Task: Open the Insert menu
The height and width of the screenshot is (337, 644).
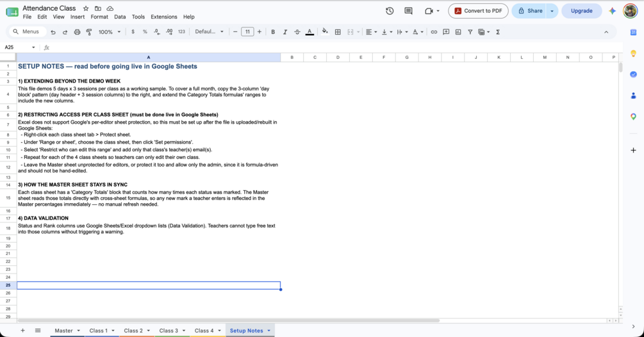Action: 77,17
